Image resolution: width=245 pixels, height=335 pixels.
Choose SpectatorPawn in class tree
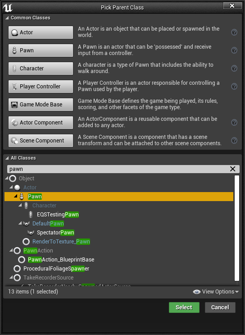click(55, 233)
